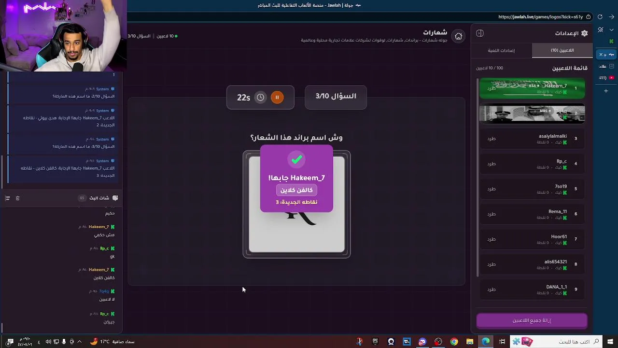Open the pinned Kick tab

[611, 42]
